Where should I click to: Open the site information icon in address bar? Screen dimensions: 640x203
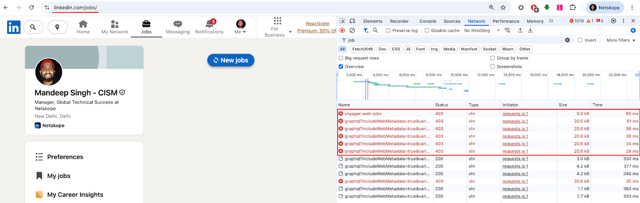[47, 8]
